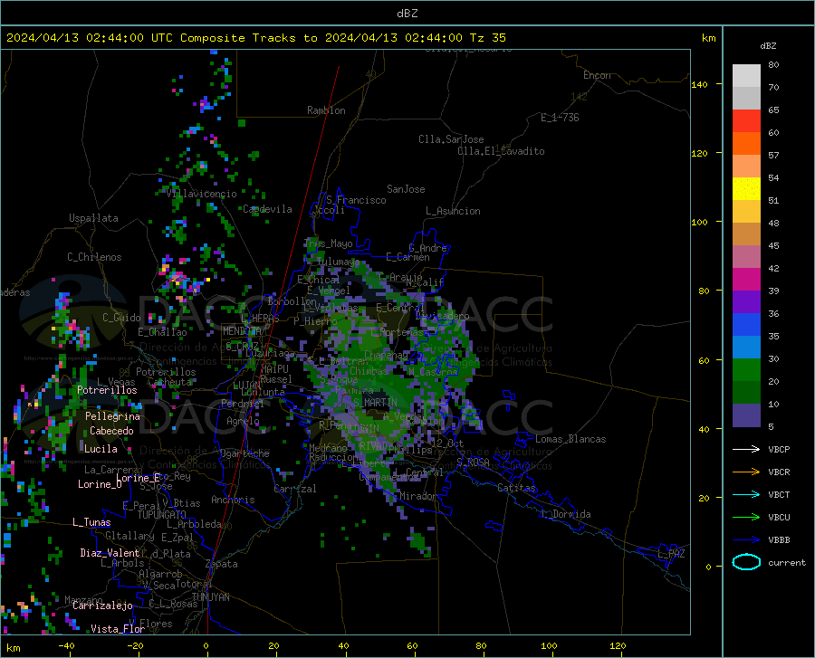Click the green VBCU arrow icon
Screen dimensions: 815x658
(746, 518)
